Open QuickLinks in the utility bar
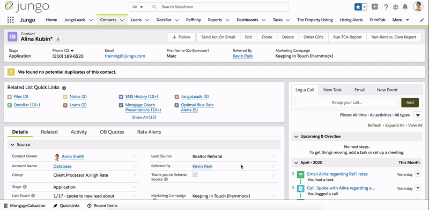 (66, 206)
